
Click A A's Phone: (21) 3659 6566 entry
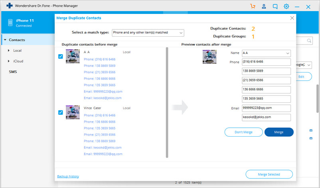(x=100, y=72)
